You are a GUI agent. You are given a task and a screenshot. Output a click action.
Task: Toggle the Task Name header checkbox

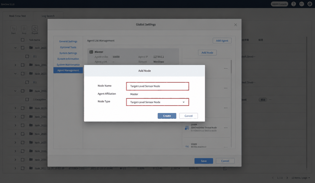point(23,40)
